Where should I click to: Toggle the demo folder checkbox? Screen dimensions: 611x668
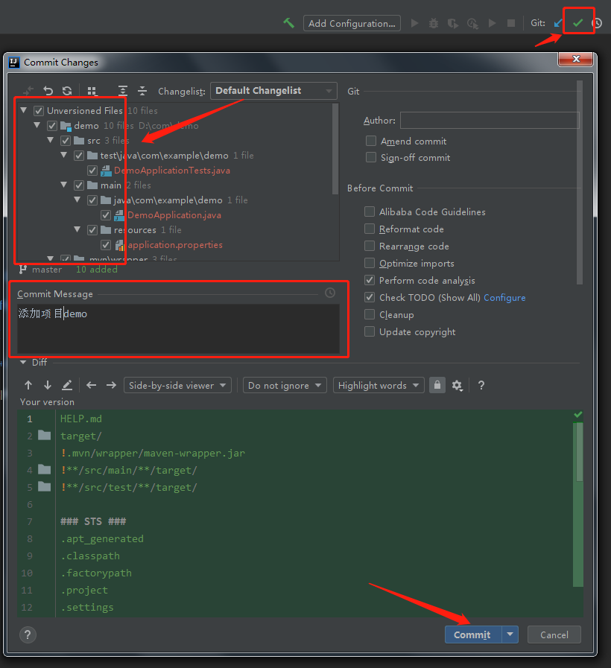click(x=52, y=126)
